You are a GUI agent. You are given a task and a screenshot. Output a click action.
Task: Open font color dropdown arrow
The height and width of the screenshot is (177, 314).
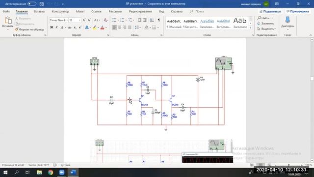coord(106,28)
